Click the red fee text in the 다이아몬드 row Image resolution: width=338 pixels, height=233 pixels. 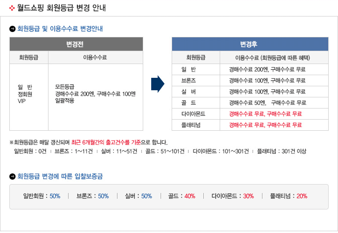click(x=265, y=114)
